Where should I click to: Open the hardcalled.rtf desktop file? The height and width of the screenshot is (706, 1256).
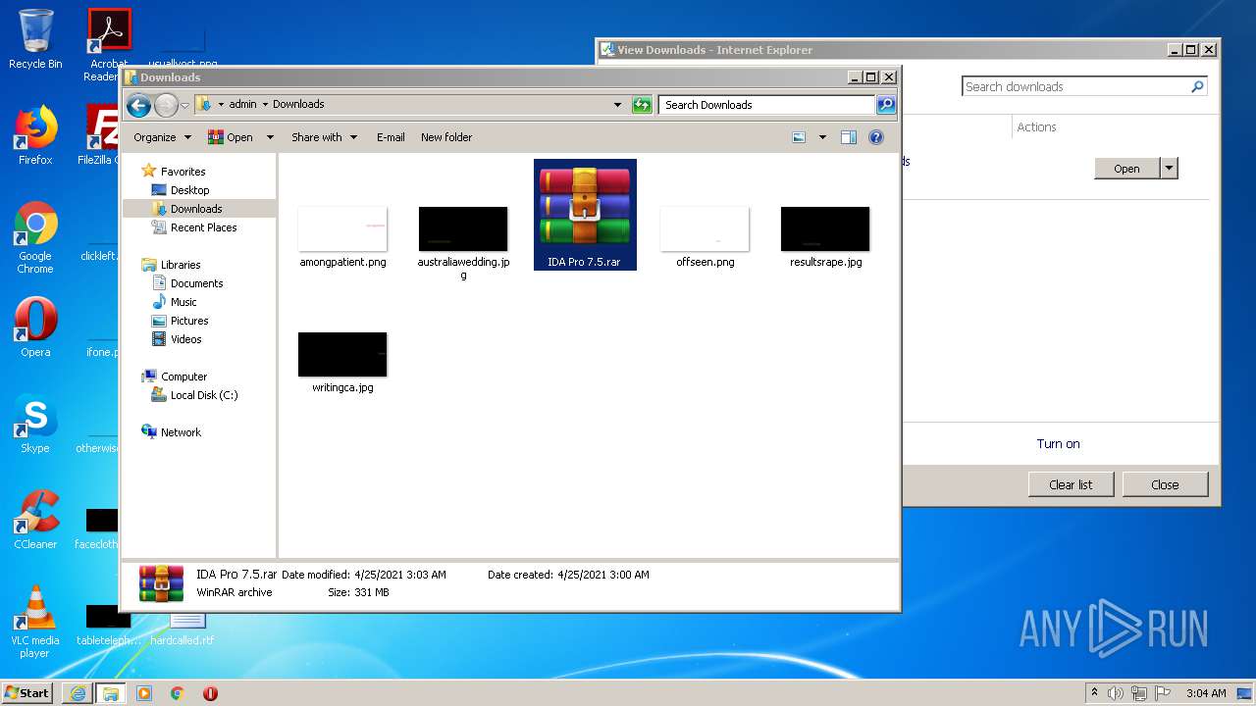coord(183,628)
